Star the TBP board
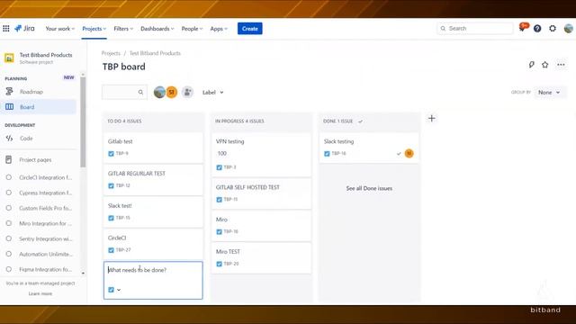The height and width of the screenshot is (324, 576). click(x=545, y=65)
